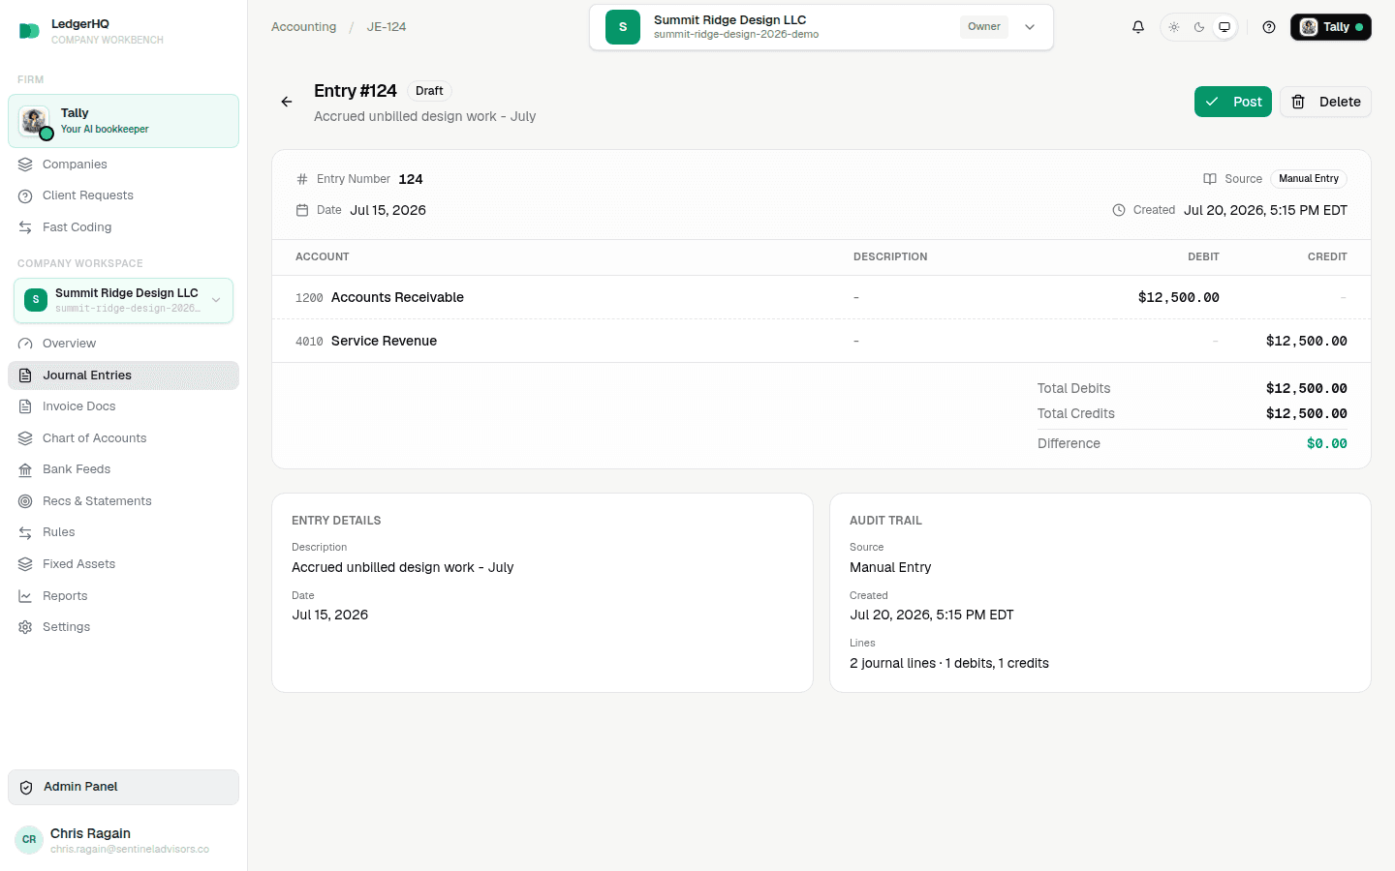
Task: Expand the Summit Ridge Design LLC company switcher
Action: (821, 27)
